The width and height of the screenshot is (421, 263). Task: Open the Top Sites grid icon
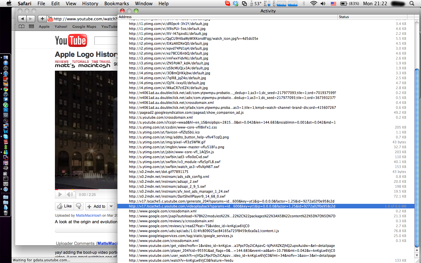point(32,27)
